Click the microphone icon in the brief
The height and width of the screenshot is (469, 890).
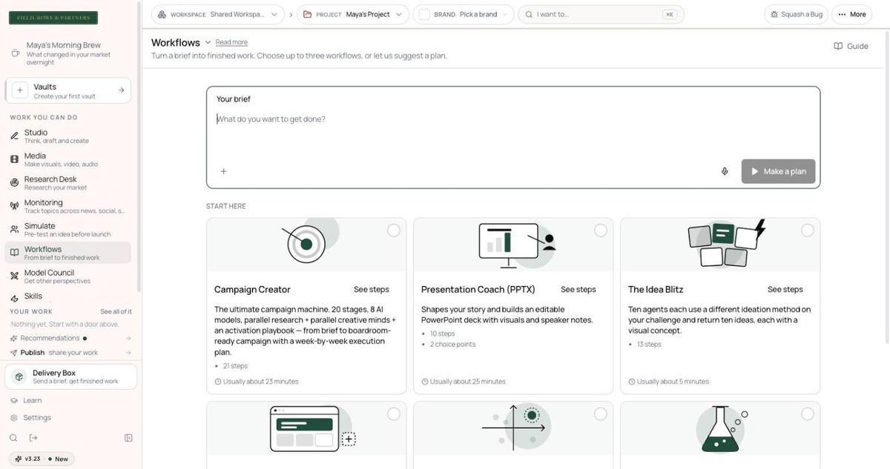725,171
